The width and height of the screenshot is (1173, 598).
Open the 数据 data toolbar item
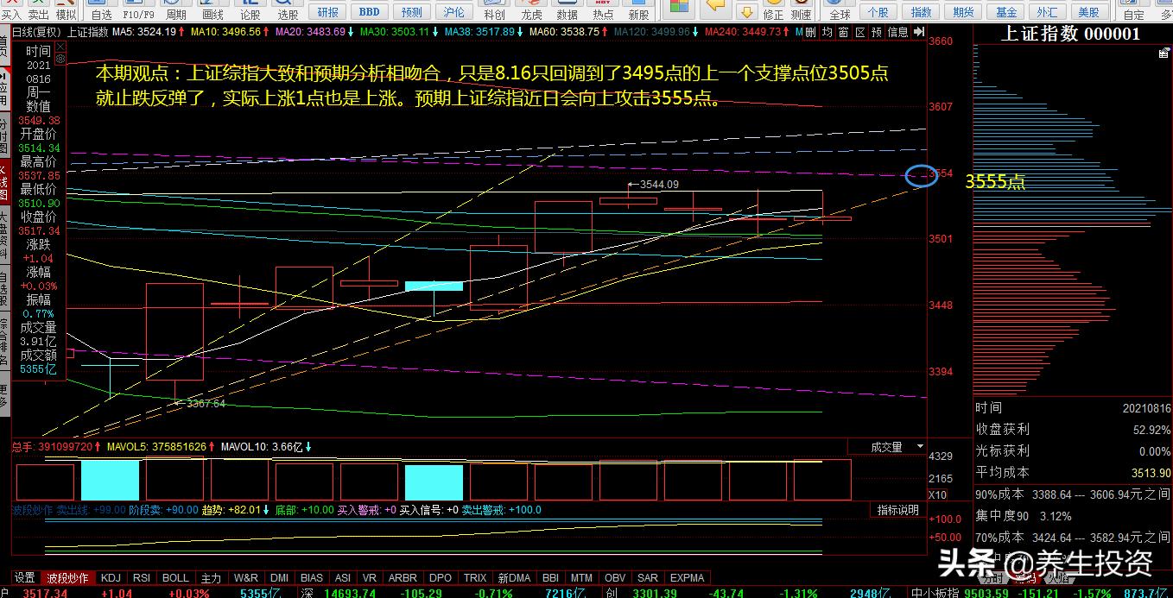pos(567,10)
